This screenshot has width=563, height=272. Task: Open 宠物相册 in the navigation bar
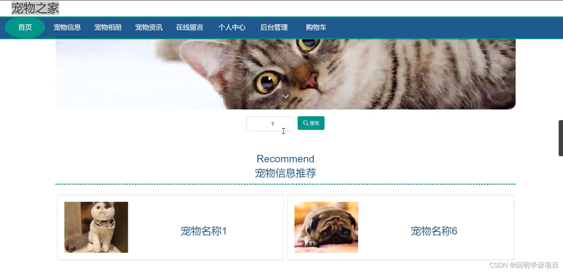tap(108, 27)
